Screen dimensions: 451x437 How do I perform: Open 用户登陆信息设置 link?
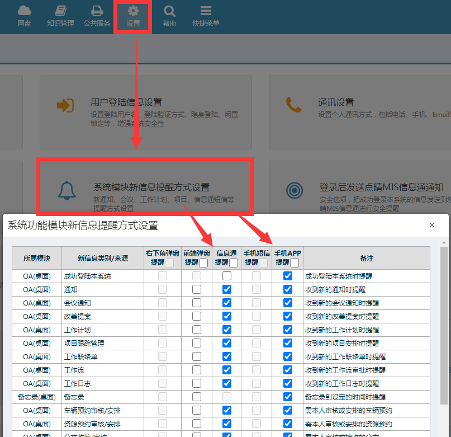coord(126,102)
